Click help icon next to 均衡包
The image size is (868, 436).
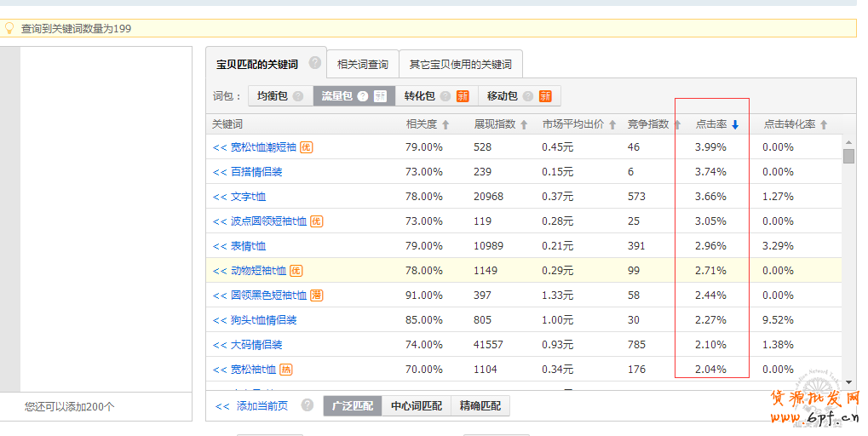pos(298,96)
